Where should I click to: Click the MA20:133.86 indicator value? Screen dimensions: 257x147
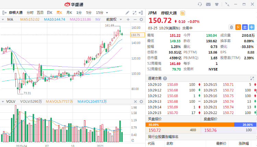[x=80, y=20]
